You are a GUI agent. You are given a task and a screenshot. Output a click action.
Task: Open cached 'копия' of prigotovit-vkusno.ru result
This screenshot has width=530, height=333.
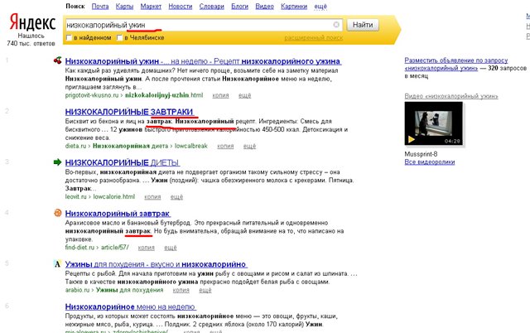(220, 95)
